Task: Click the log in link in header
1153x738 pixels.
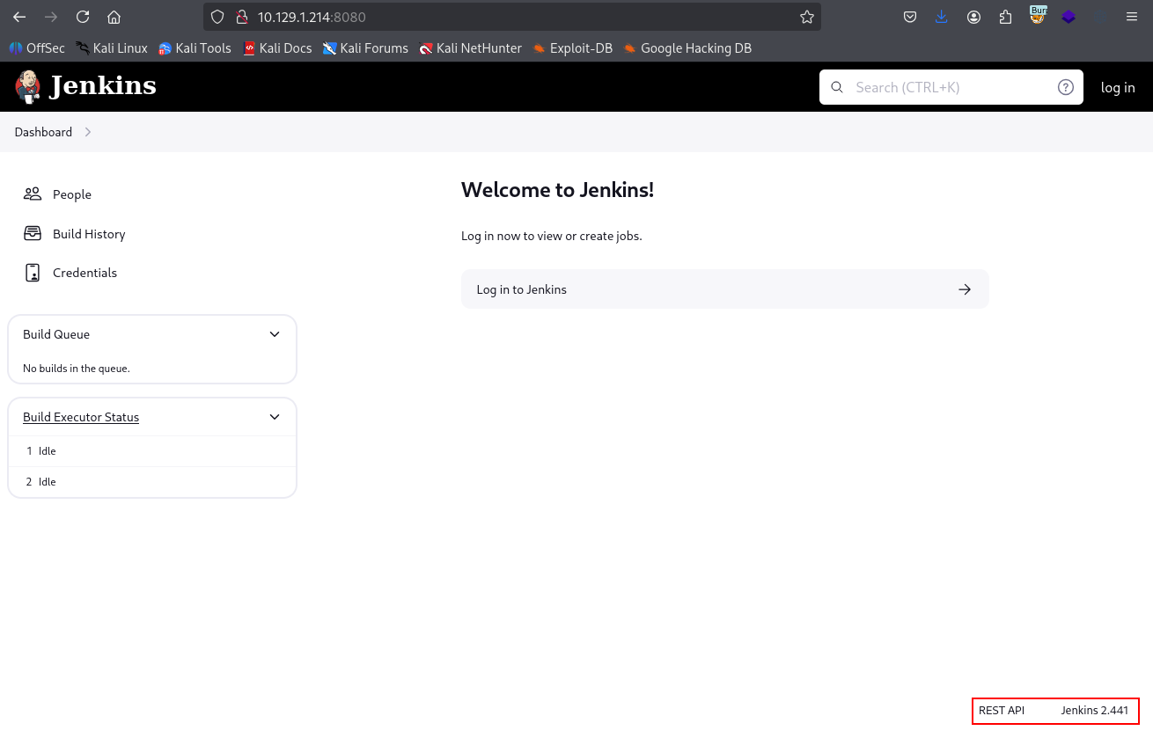Action: click(x=1118, y=87)
